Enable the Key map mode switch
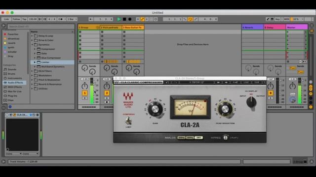Screen dimensions: 316x177 (277, 19)
